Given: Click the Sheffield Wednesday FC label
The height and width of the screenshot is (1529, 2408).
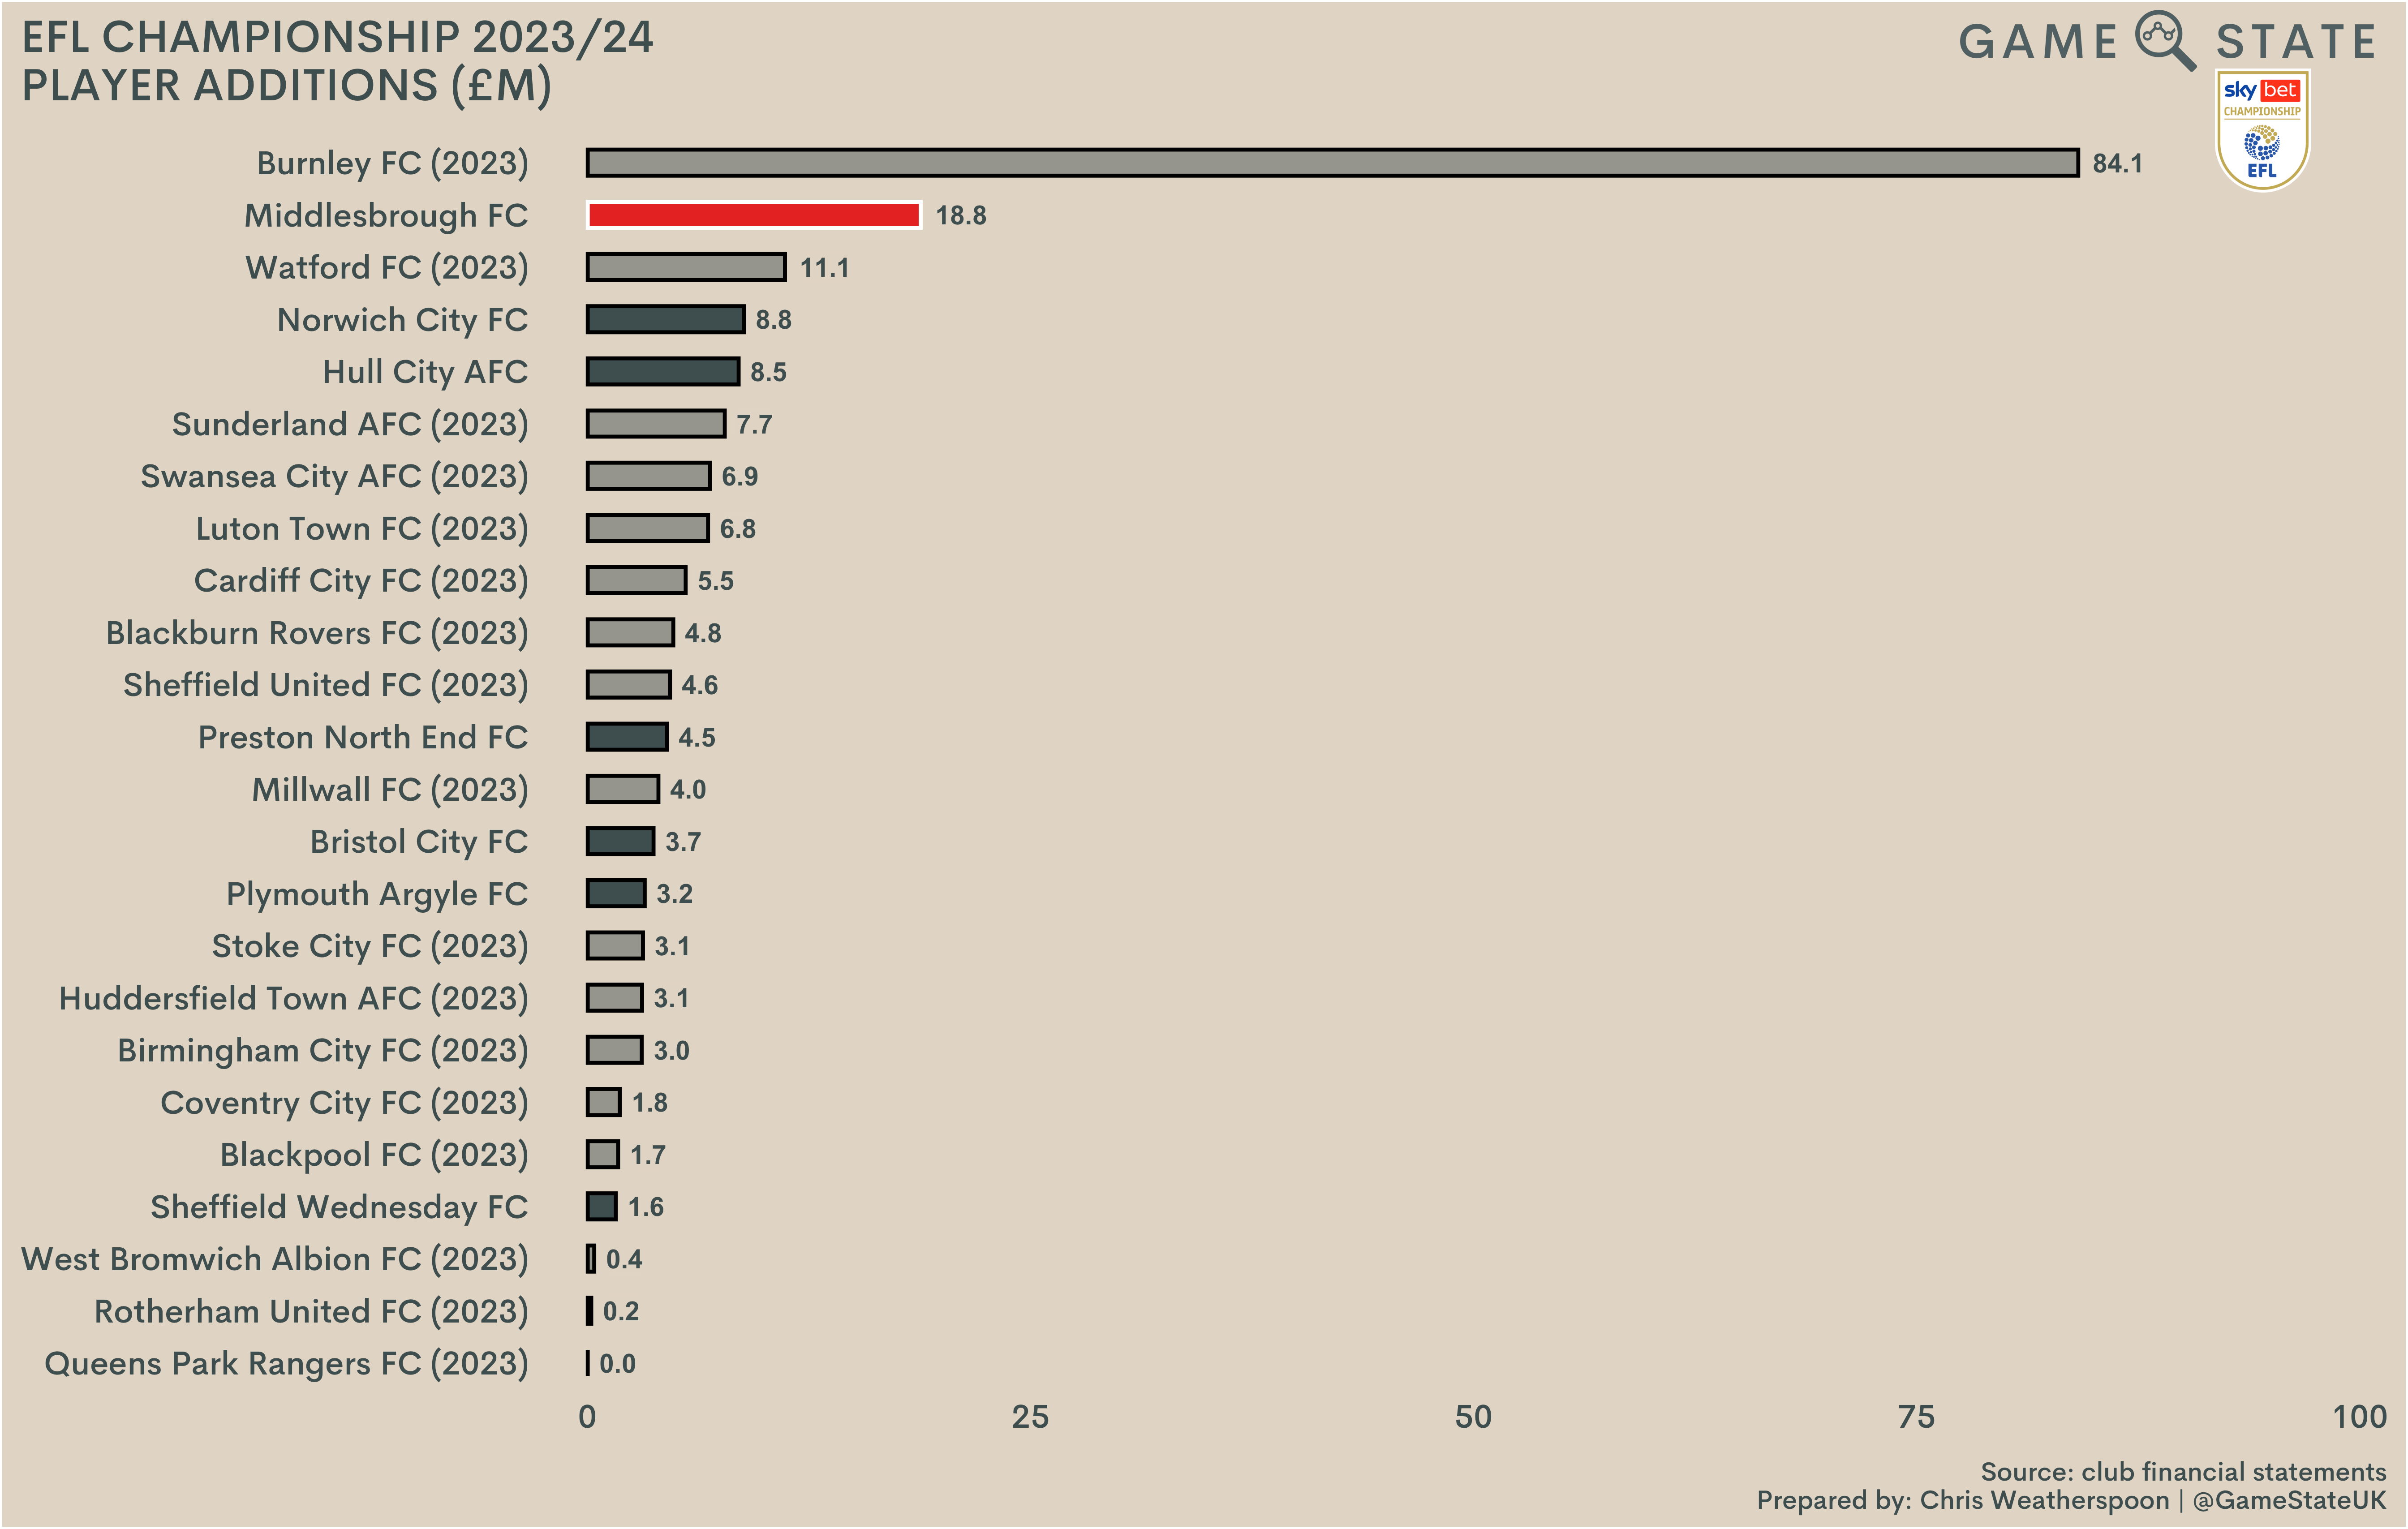Looking at the screenshot, I should tap(339, 1207).
